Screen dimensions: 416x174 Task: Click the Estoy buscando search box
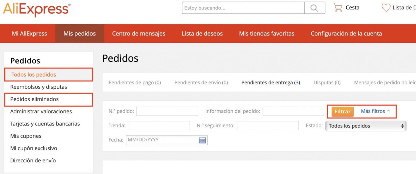[243, 8]
